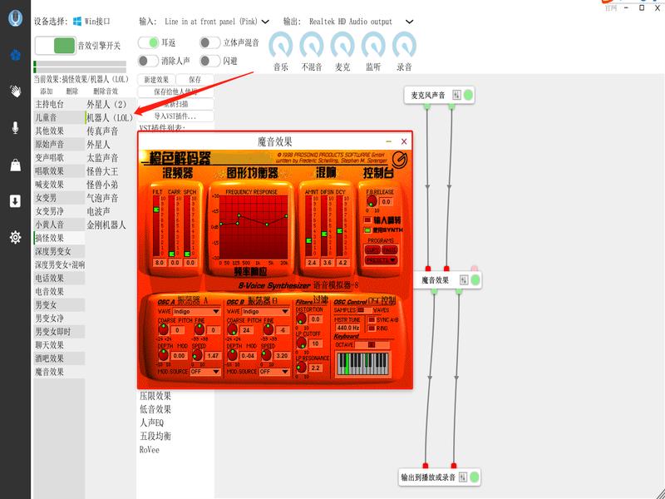The height and width of the screenshot is (499, 665).
Task: Open the PRESETS dropdown in plugin
Action: click(382, 260)
